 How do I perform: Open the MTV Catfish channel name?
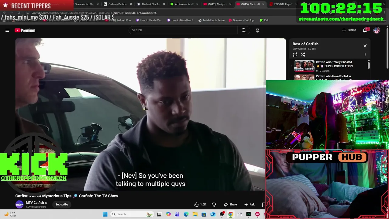[35, 203]
